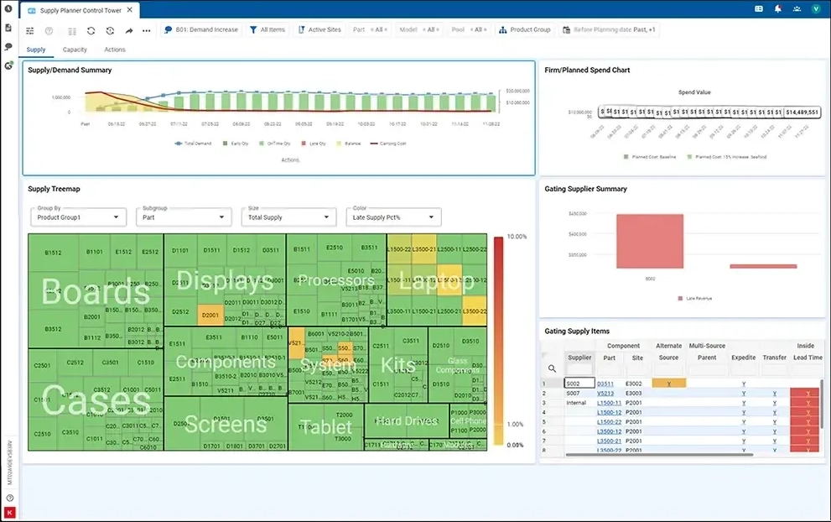Toggle the Carrying Cost legend series

coord(388,144)
